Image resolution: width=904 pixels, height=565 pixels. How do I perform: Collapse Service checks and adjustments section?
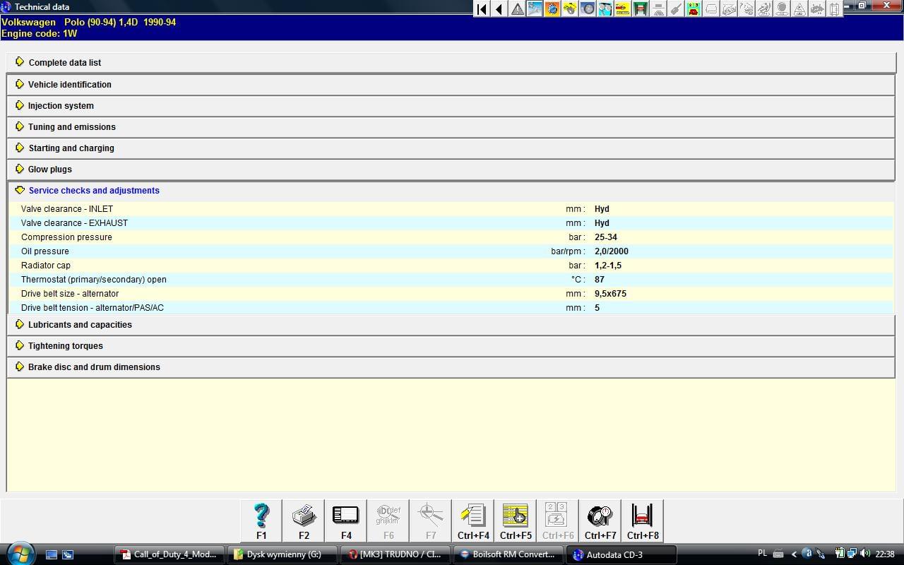pyautogui.click(x=451, y=190)
